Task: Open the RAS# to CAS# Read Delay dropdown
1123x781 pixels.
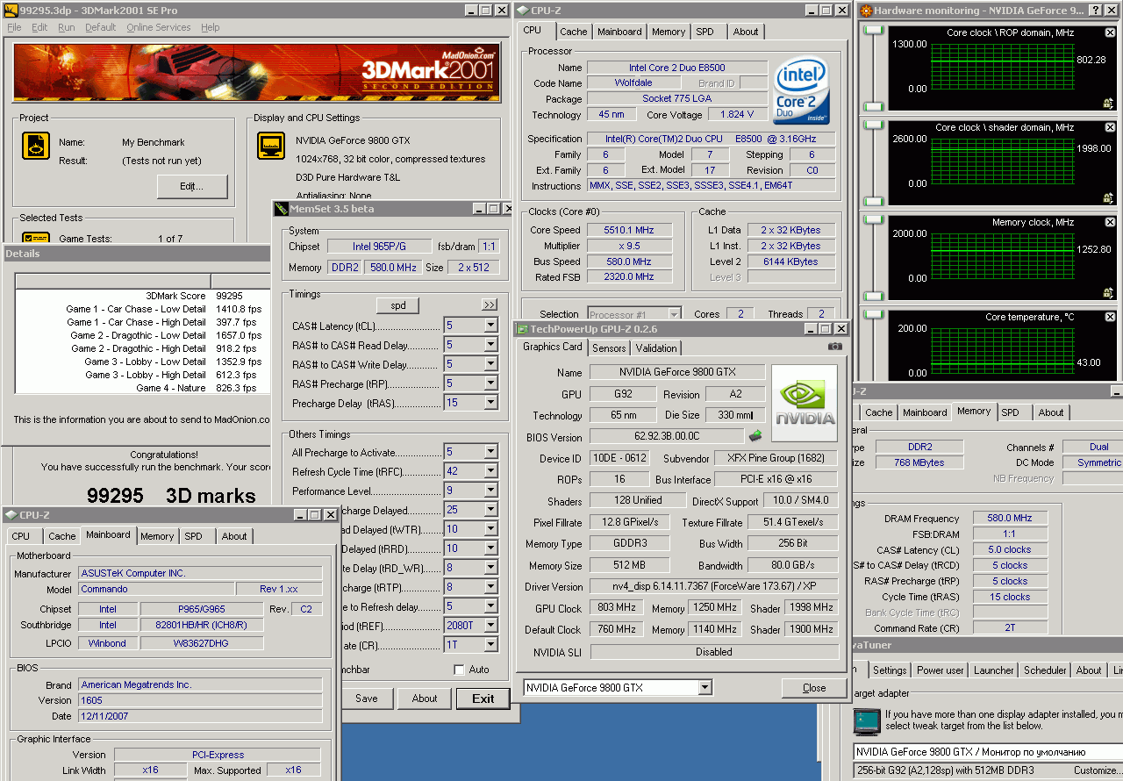Action: pos(490,345)
